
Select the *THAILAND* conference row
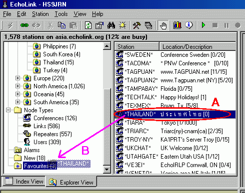click(x=175, y=114)
